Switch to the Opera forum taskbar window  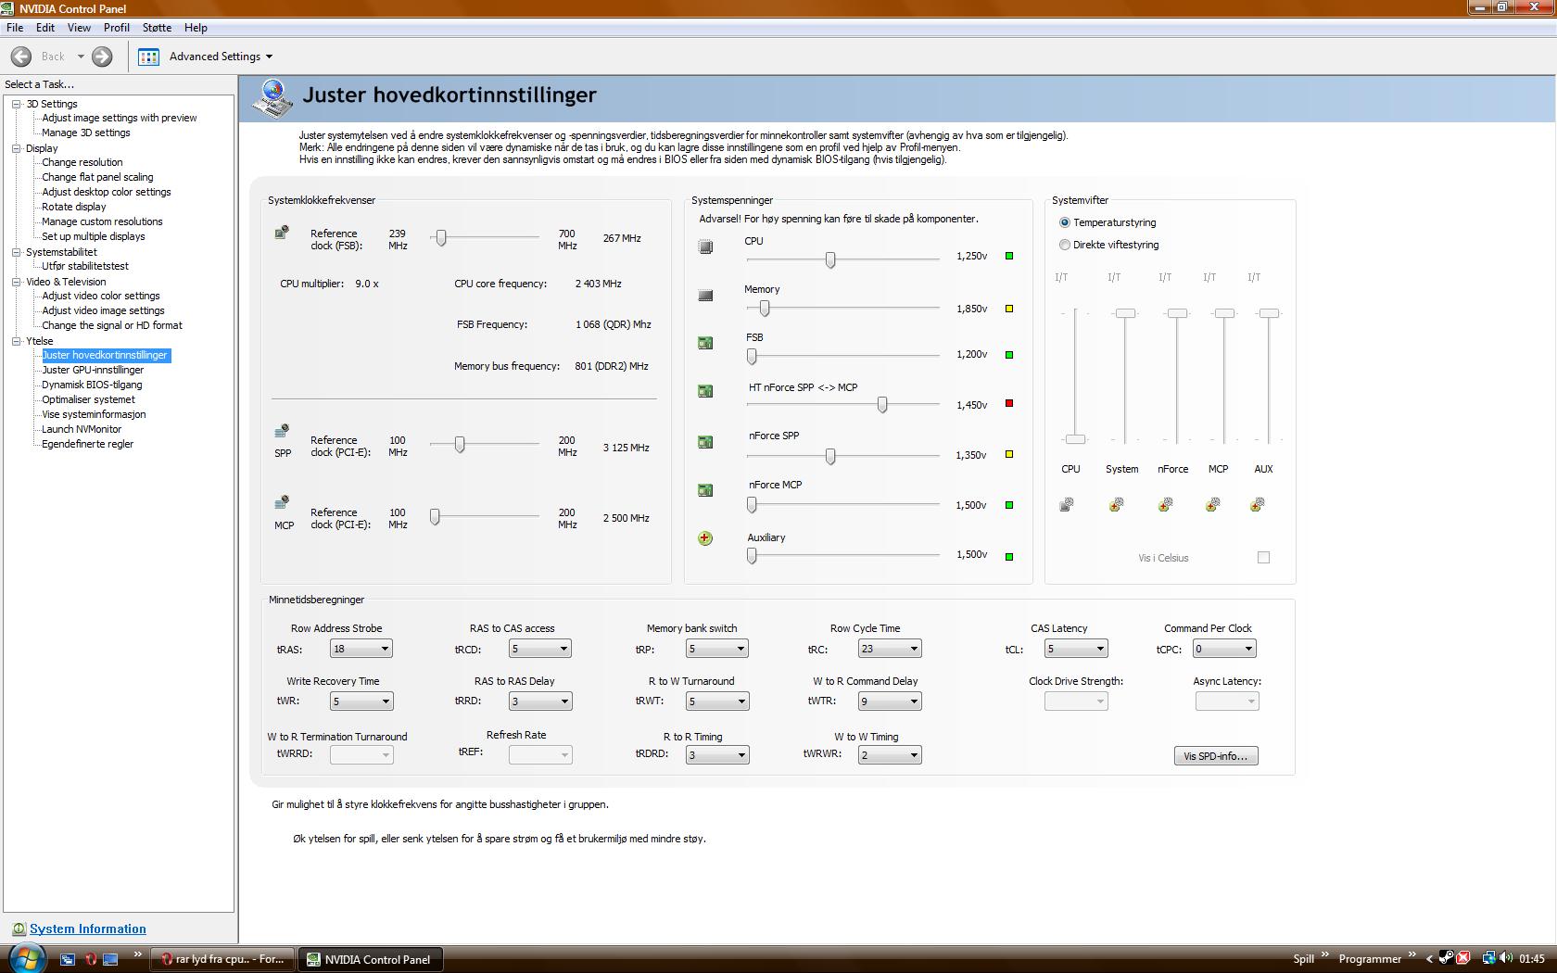coord(224,959)
